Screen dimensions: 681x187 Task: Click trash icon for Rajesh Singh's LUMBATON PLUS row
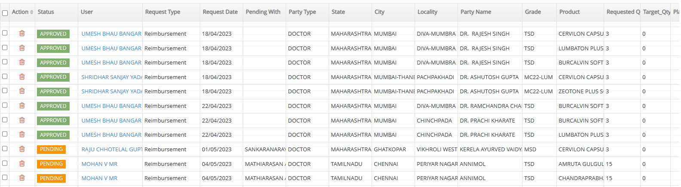tap(22, 48)
